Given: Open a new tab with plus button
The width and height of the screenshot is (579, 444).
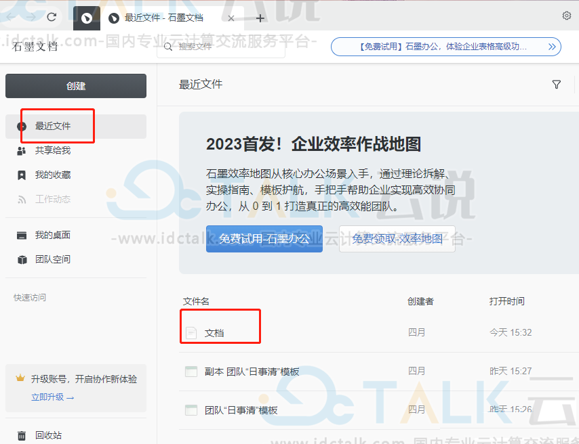Looking at the screenshot, I should 260,18.
